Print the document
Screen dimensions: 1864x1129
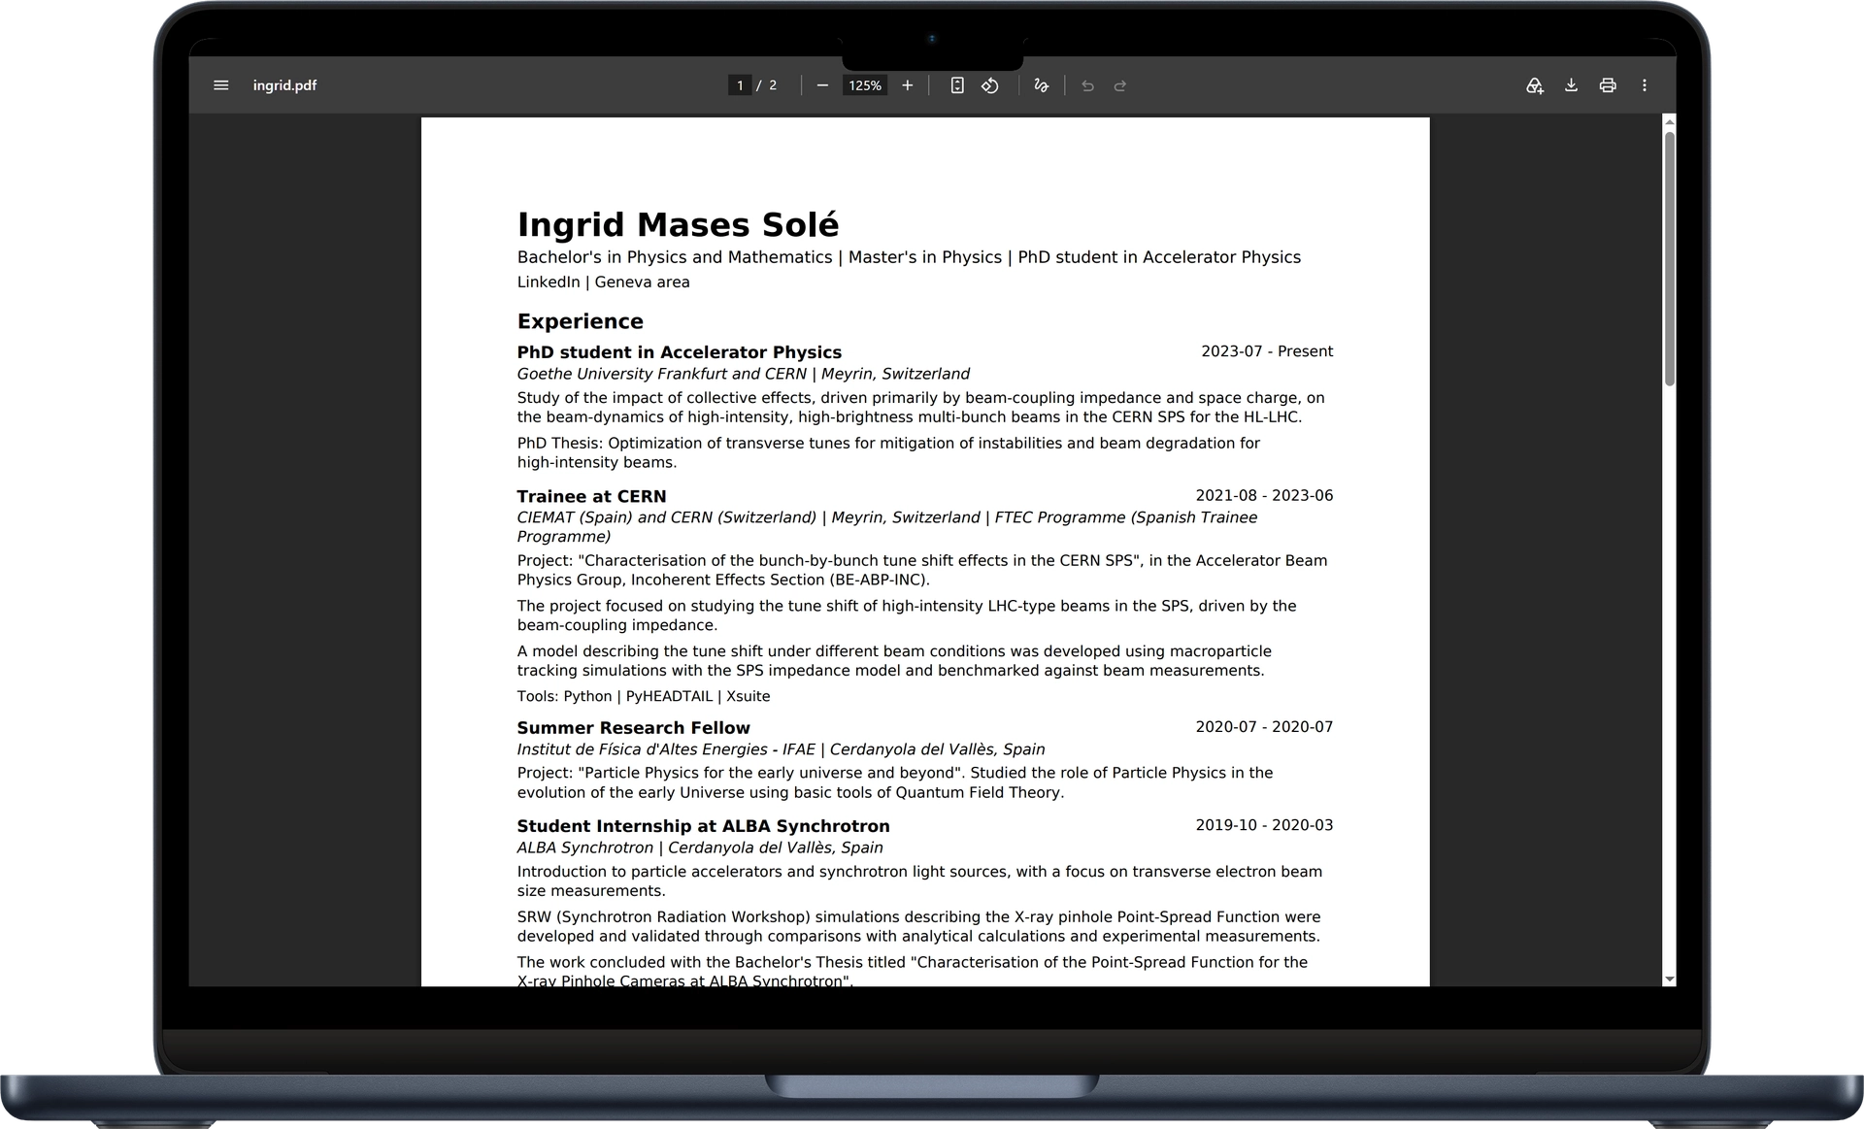[1608, 85]
